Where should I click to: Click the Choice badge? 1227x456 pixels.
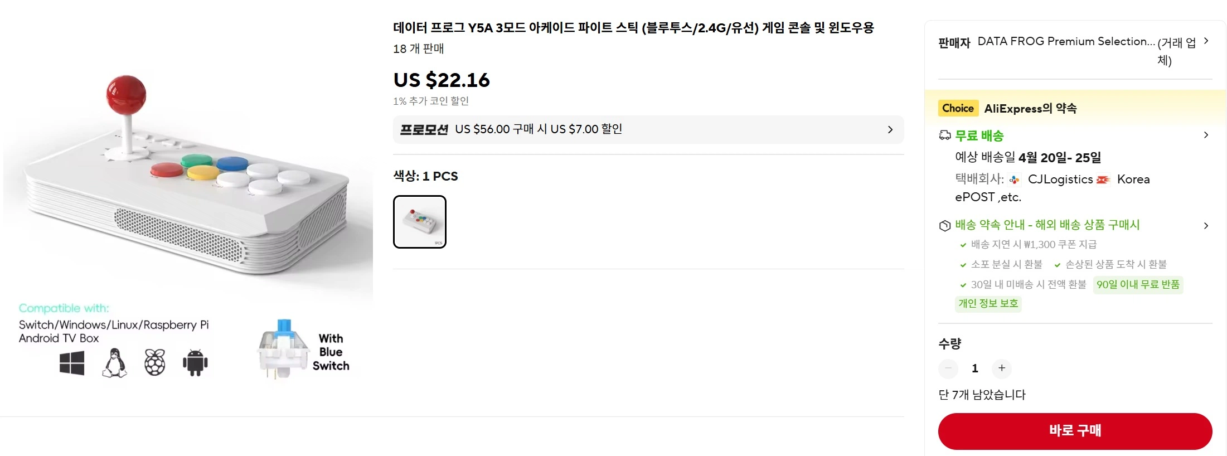[958, 108]
